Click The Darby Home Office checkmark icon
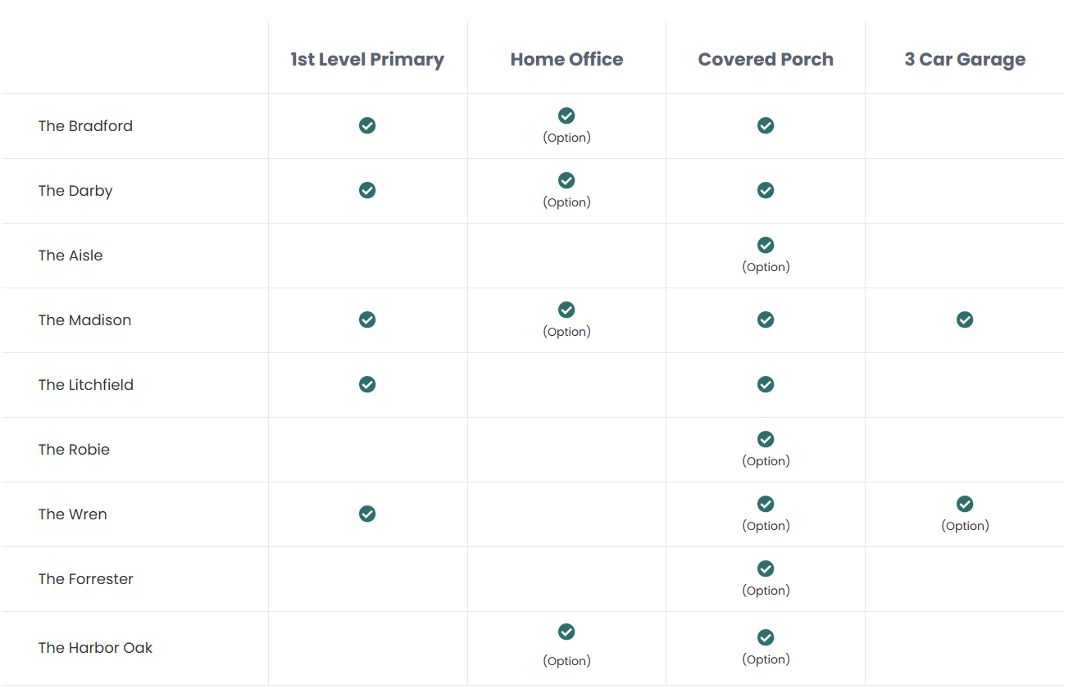This screenshot has height=693, width=1073. (x=566, y=180)
